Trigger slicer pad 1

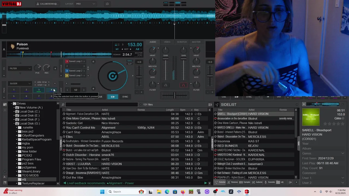[14, 90]
